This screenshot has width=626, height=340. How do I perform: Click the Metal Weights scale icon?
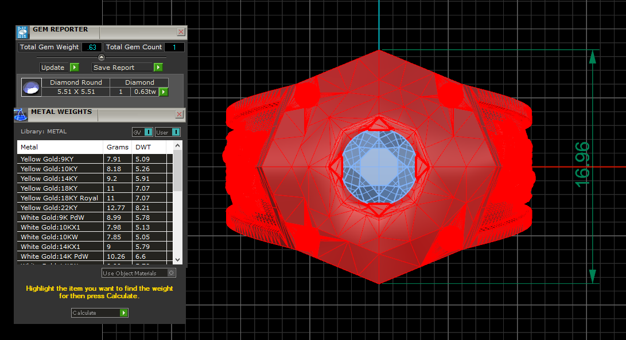[21, 115]
